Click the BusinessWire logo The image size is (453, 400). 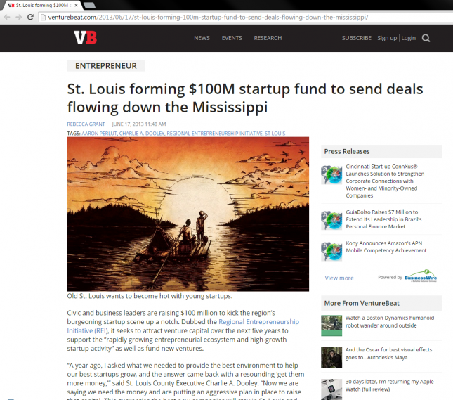tap(420, 276)
